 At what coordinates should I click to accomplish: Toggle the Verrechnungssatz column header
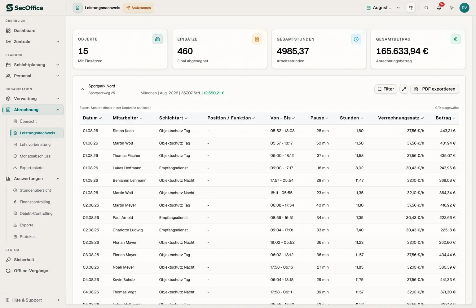(401, 118)
